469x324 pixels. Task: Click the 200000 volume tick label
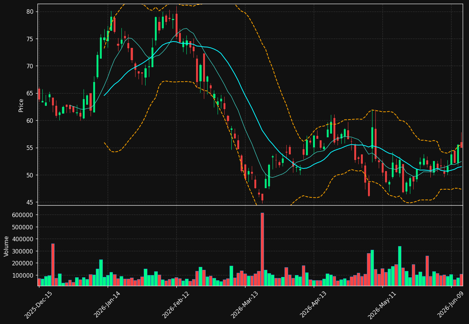[x=23, y=263]
